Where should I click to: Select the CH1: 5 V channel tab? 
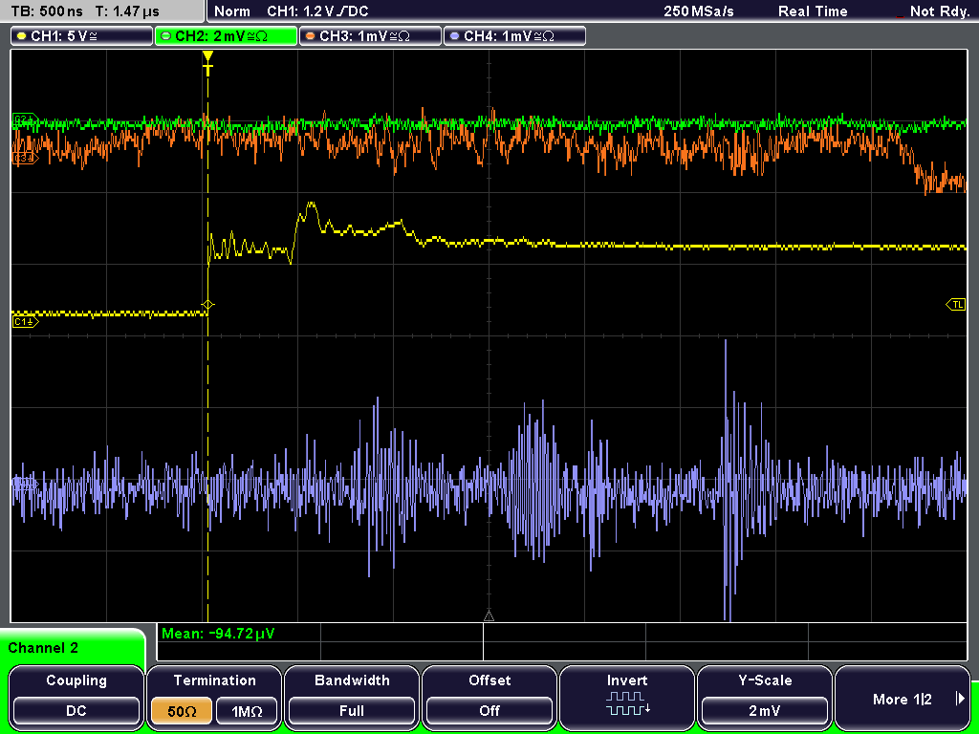coord(81,35)
